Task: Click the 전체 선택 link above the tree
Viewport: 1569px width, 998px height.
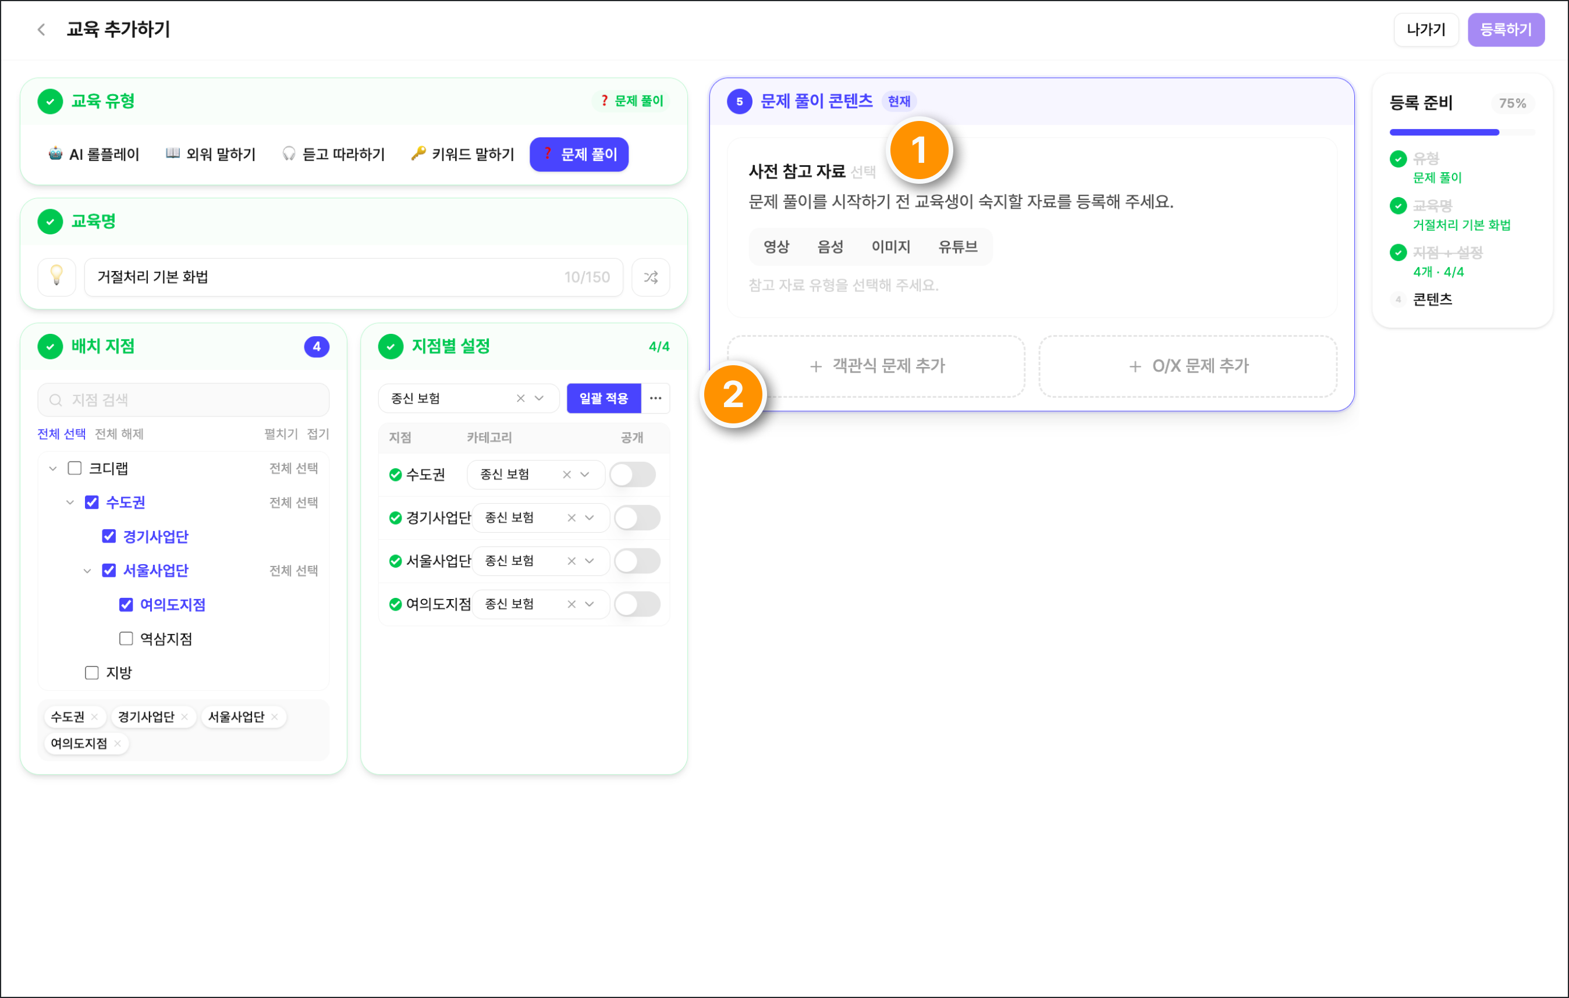Action: 61,434
